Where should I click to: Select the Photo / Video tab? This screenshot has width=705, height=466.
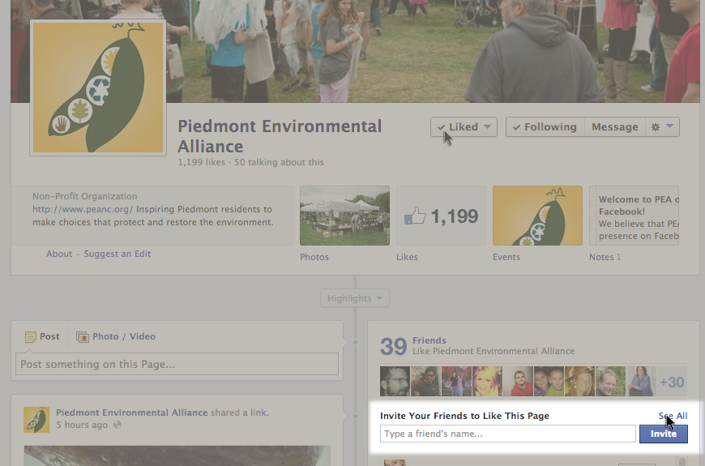[x=116, y=336]
